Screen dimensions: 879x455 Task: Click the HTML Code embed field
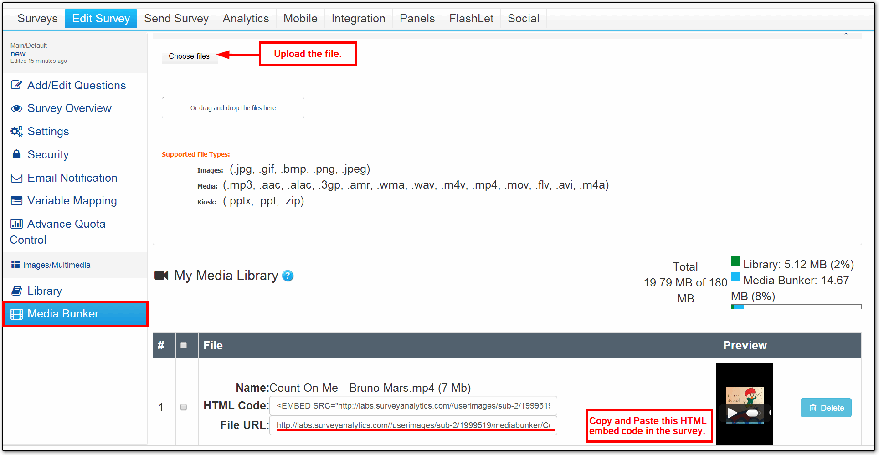(x=413, y=406)
